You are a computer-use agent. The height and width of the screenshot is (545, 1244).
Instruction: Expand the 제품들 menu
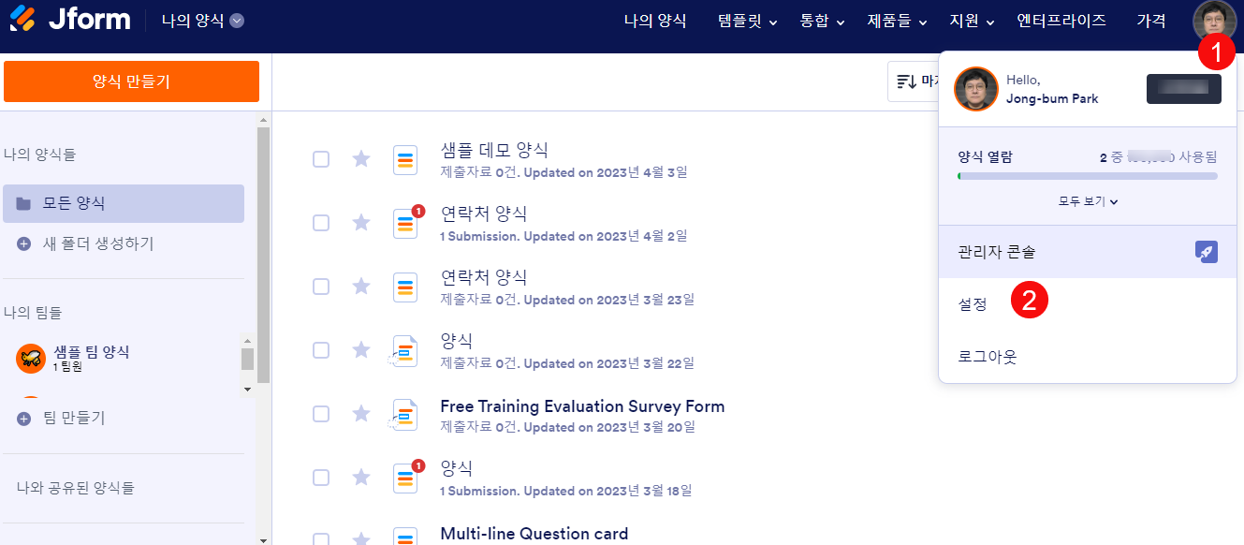[x=897, y=21]
